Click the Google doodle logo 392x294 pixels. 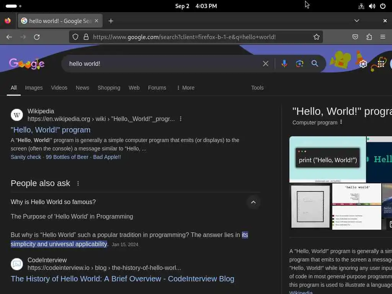coord(27,64)
